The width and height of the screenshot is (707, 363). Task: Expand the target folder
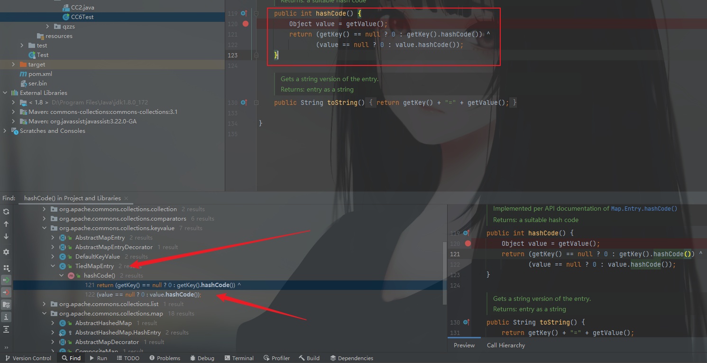[13, 65]
